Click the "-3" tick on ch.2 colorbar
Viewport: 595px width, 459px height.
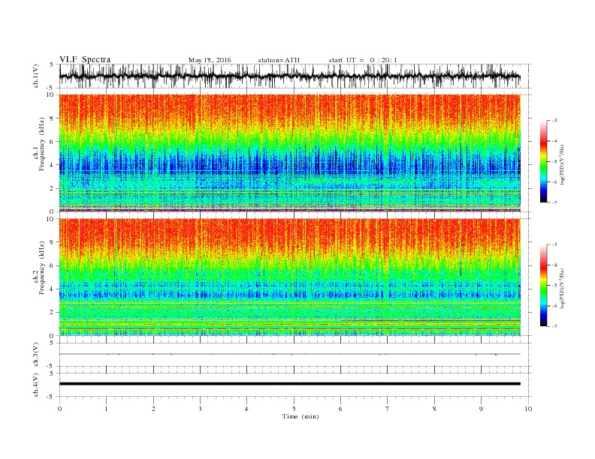[554, 244]
